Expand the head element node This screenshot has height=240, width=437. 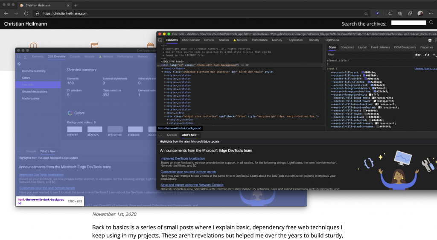[x=162, y=68]
